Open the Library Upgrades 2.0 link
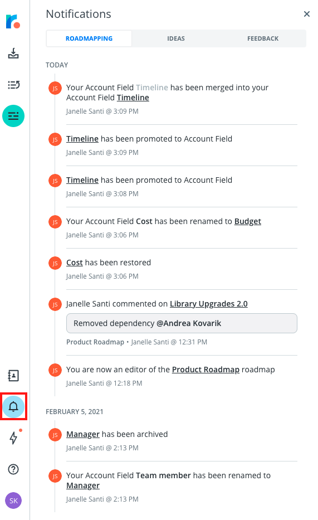Screen dimensions: 318x520 click(209, 304)
